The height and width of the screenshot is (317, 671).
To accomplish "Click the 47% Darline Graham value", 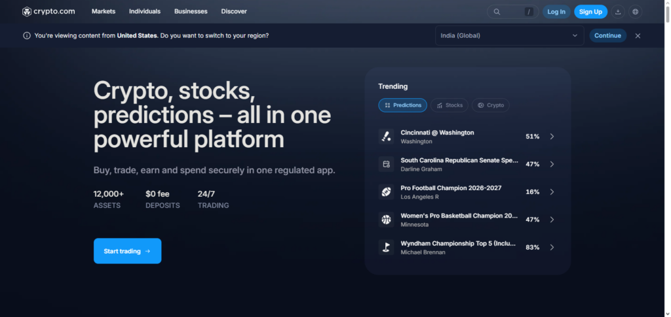I will (x=532, y=164).
